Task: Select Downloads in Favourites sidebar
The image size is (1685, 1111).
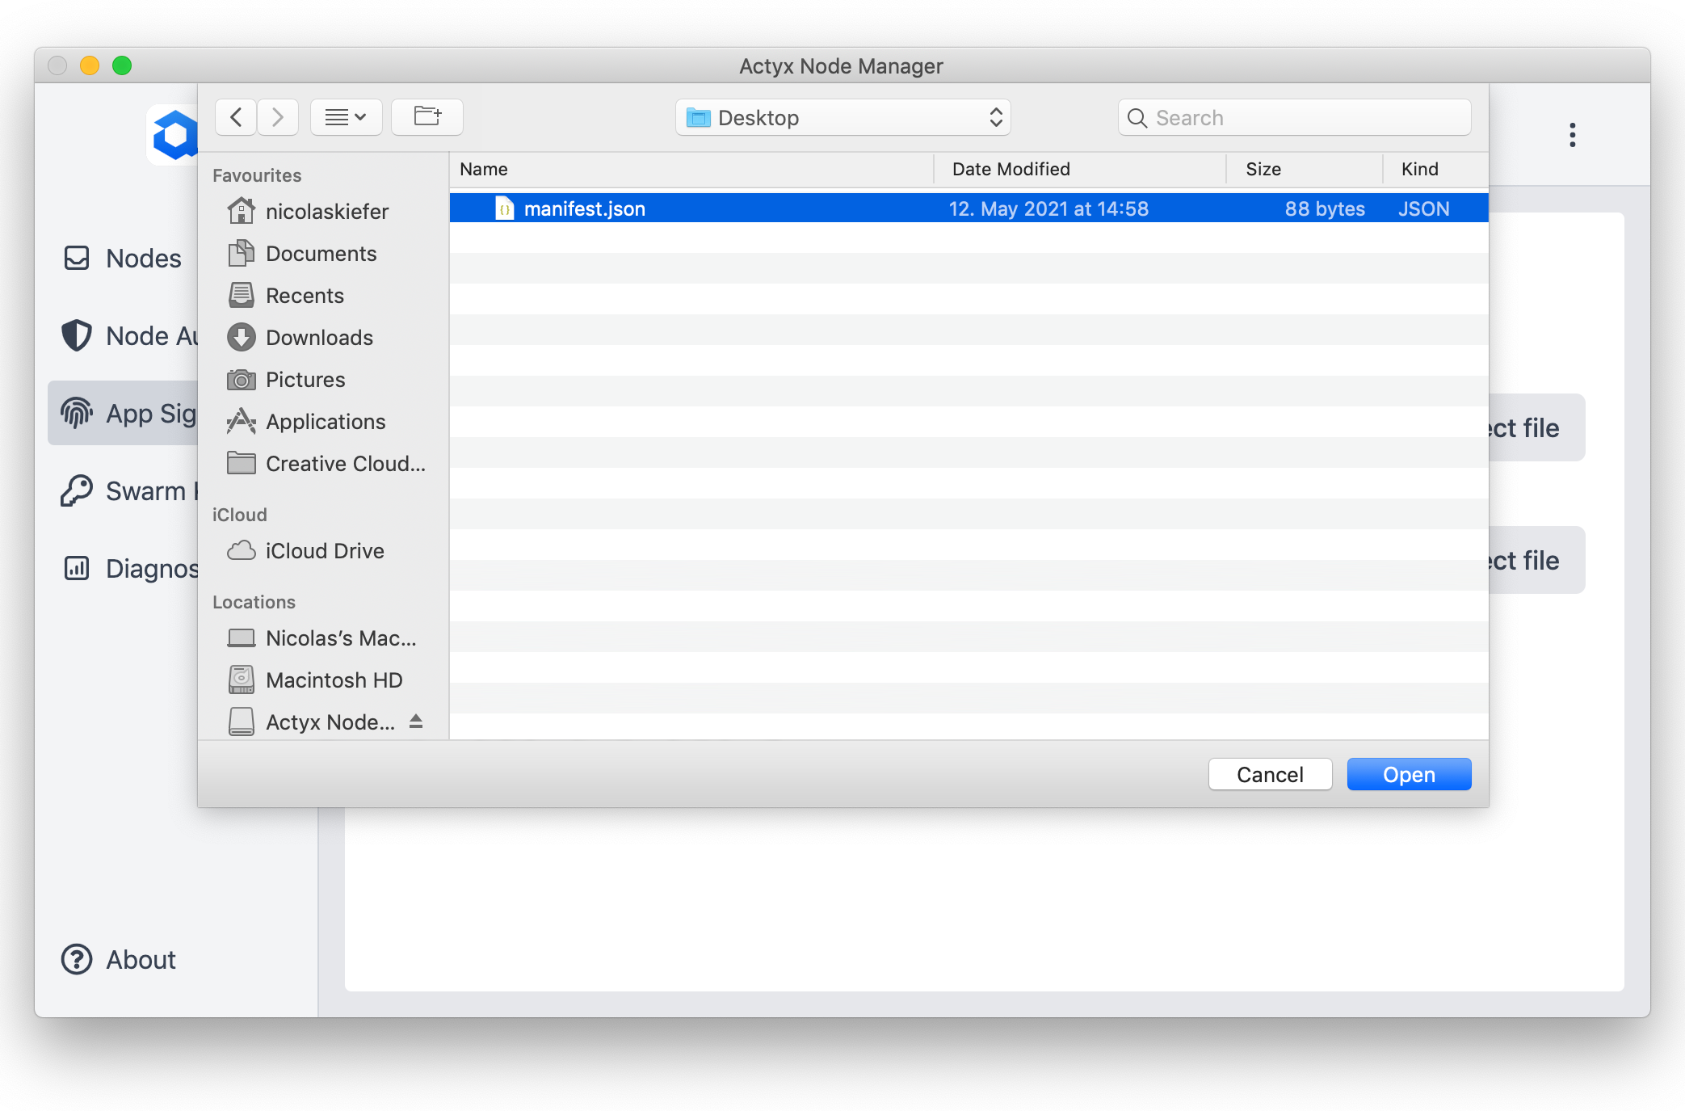Action: coord(319,338)
